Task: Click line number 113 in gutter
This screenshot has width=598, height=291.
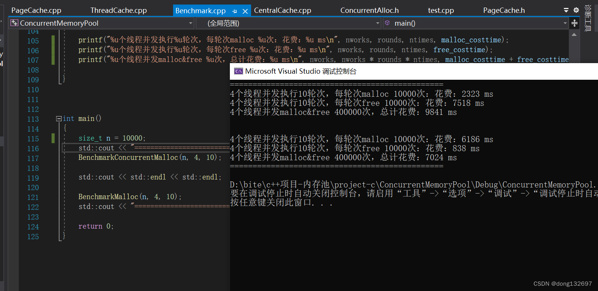Action: pyautogui.click(x=33, y=119)
